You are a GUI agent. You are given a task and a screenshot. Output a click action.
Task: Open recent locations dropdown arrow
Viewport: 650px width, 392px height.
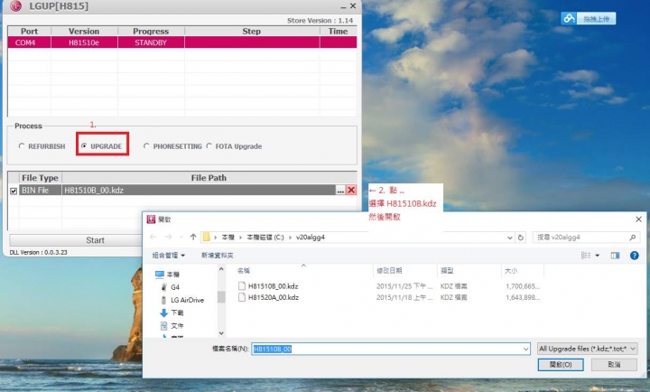[181, 238]
